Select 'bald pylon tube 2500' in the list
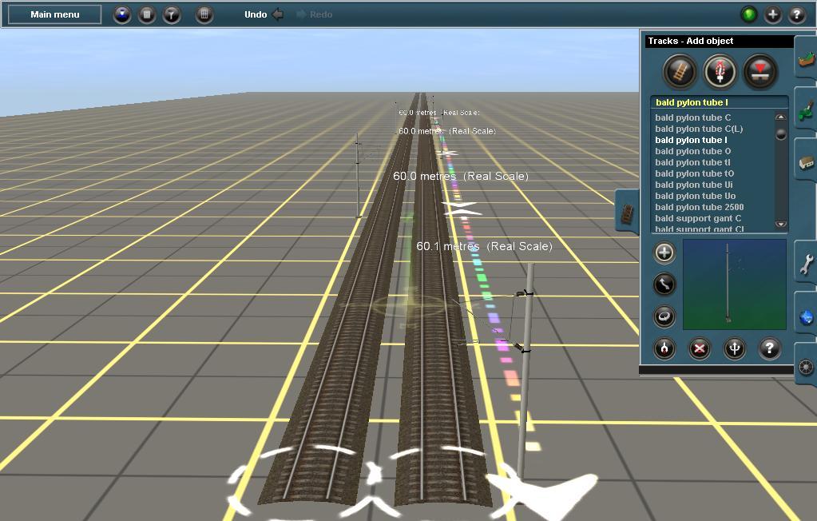The width and height of the screenshot is (817, 521). (x=700, y=207)
